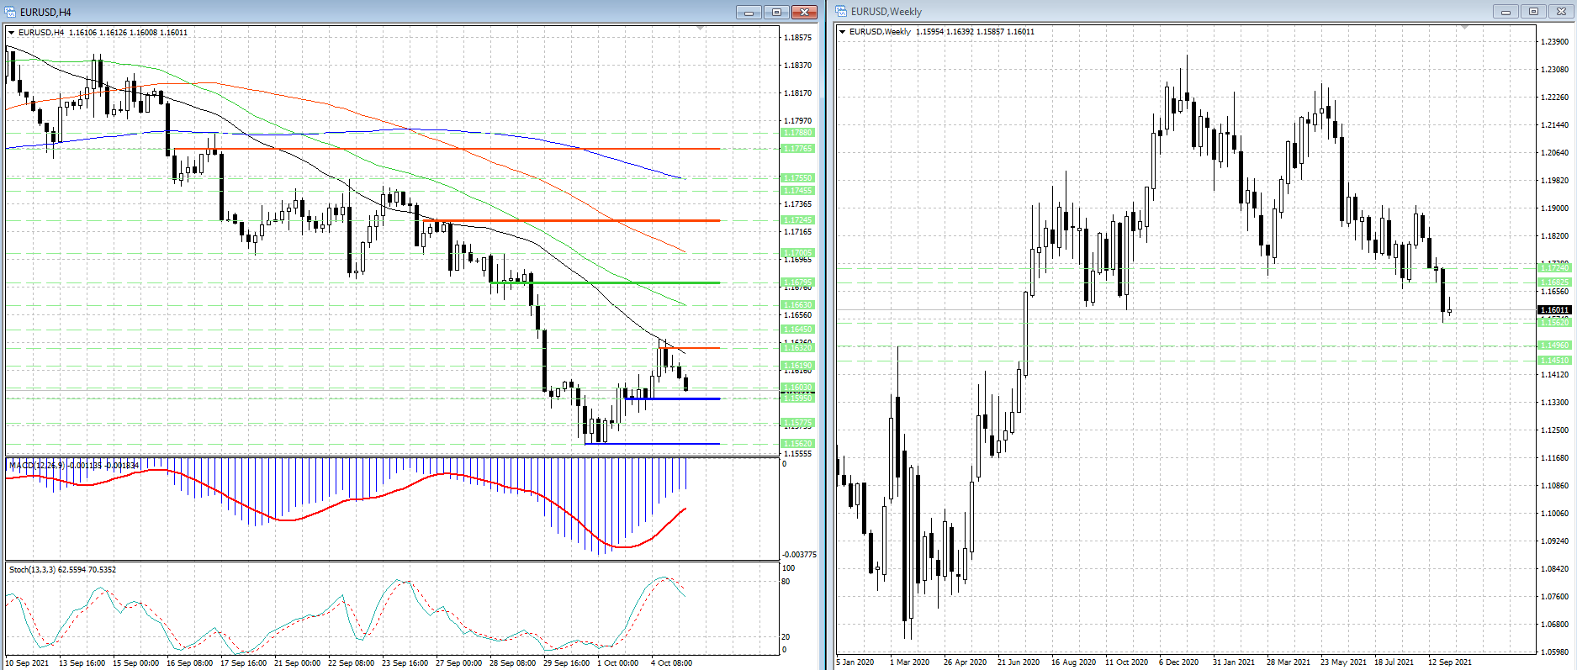Click the 'EURUSD,Weekly' title bar text
This screenshot has height=670, width=1577.
pos(886,12)
